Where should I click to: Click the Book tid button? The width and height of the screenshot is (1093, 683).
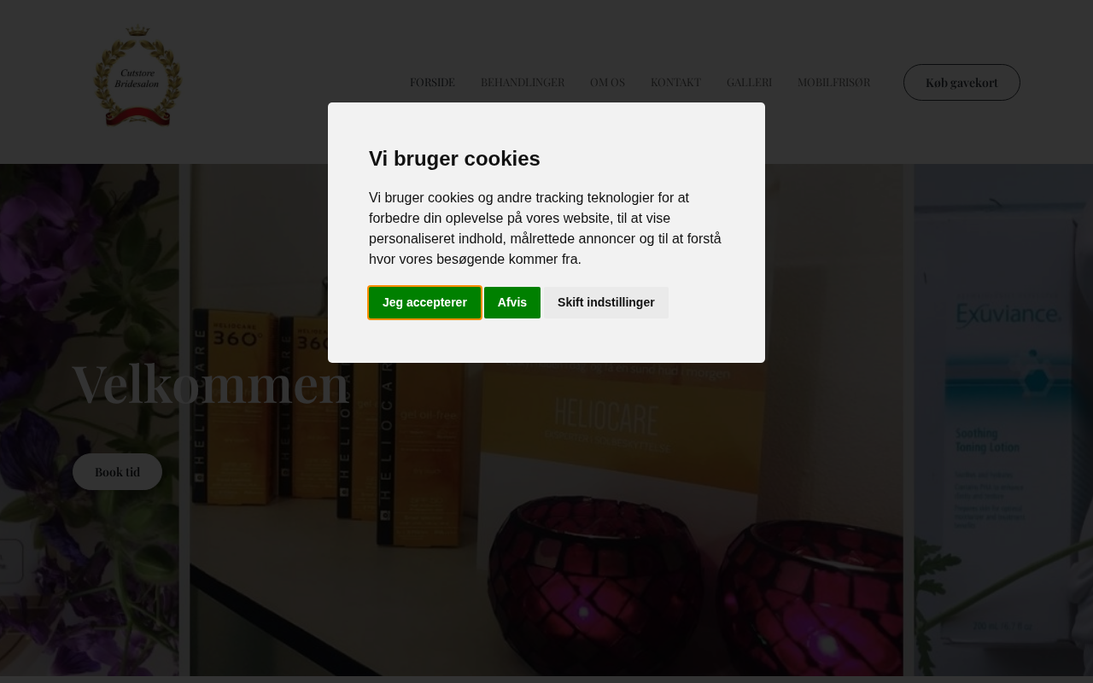point(117,471)
